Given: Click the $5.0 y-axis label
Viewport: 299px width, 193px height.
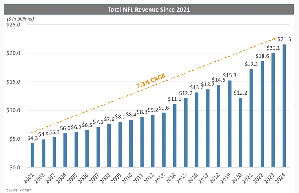Looking at the screenshot, I should [x=15, y=139].
